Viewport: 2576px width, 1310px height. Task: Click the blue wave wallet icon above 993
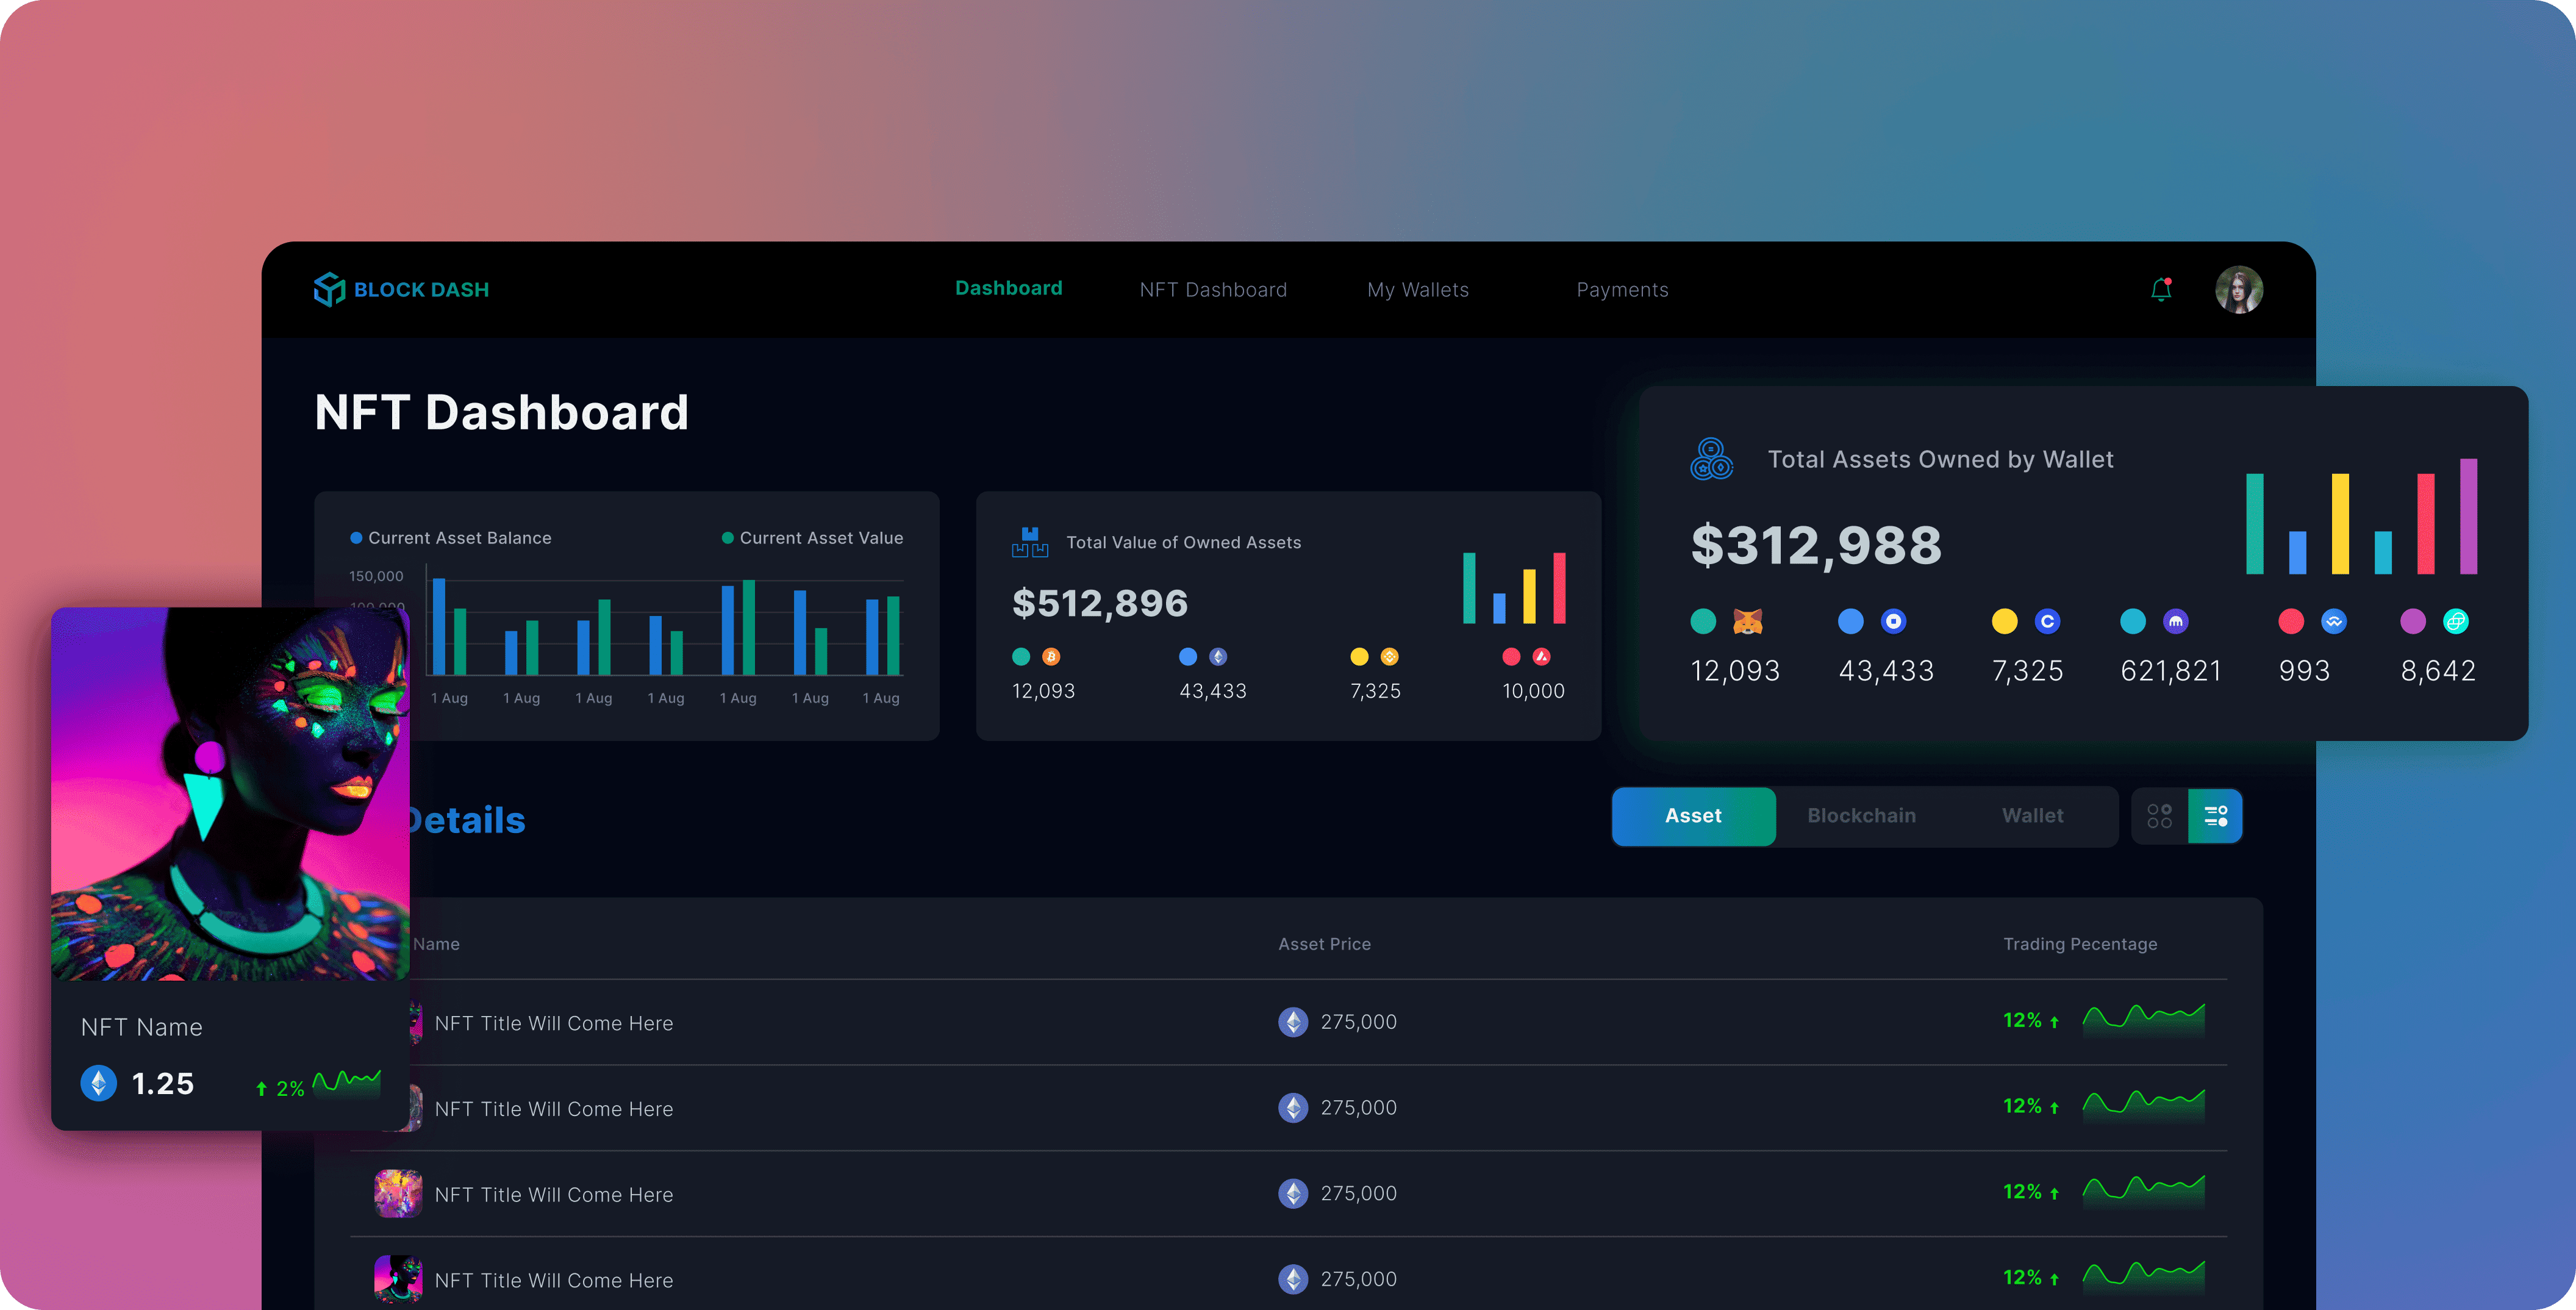click(x=2333, y=622)
